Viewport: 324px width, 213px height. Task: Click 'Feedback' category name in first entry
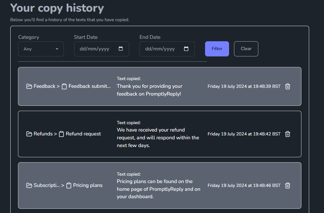pos(44,86)
